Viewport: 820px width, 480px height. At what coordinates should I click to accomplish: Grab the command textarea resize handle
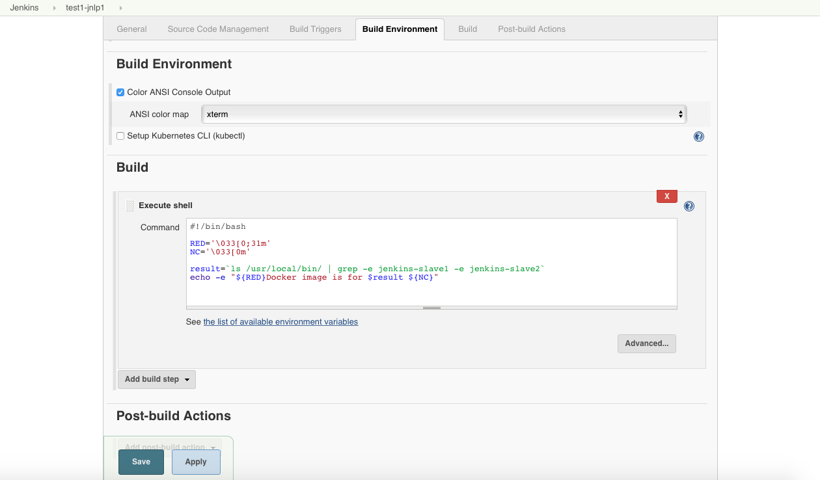pyautogui.click(x=431, y=308)
